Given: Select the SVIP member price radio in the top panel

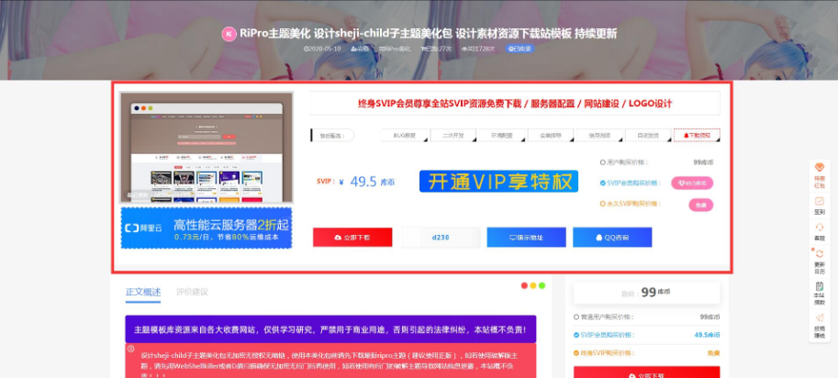Looking at the screenshot, I should 603,183.
